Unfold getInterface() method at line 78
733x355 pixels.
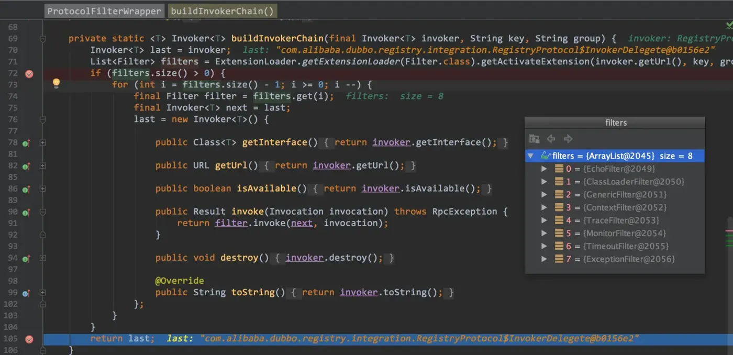(43, 142)
